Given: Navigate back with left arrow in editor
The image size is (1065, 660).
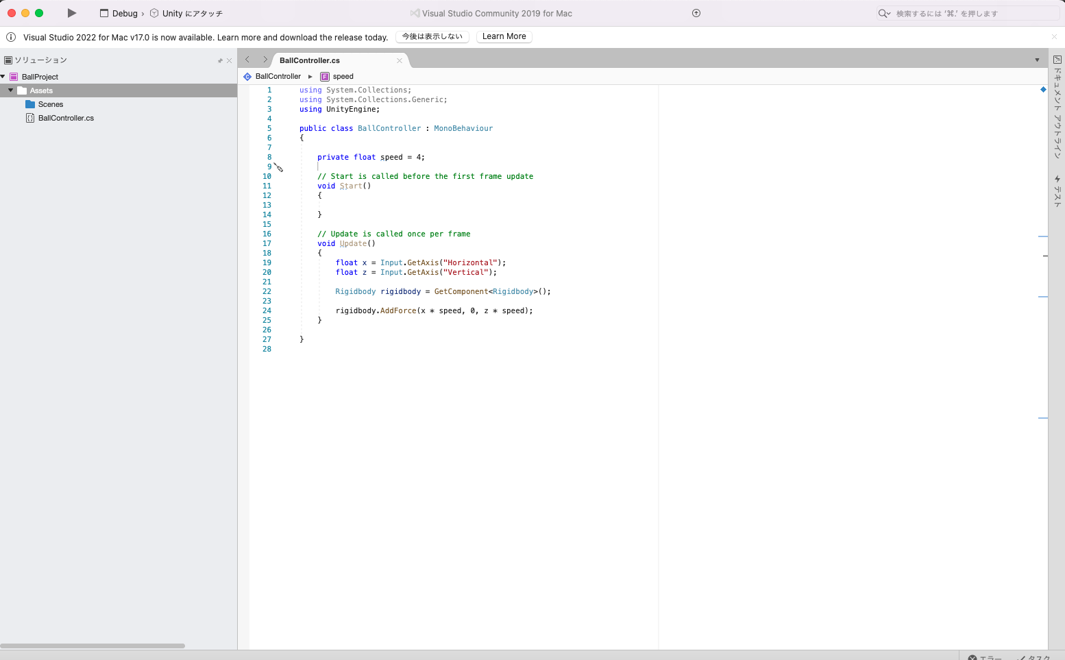Looking at the screenshot, I should point(247,60).
